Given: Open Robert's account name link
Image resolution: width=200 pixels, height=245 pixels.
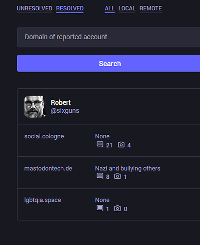Looking at the screenshot, I should click(x=61, y=102).
